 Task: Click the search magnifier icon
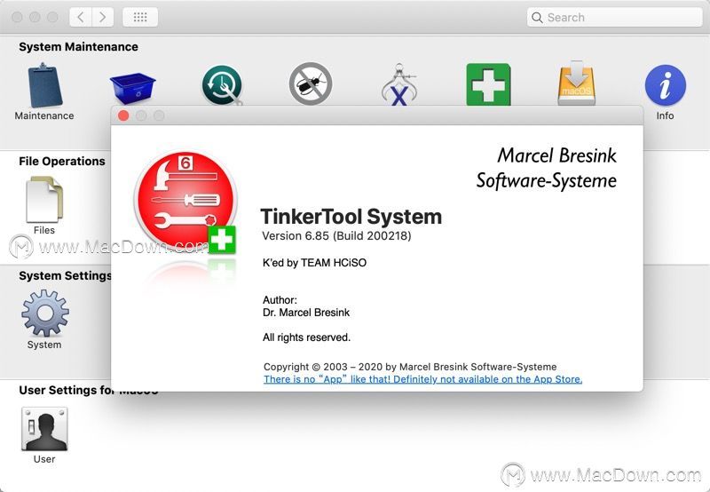pos(537,18)
